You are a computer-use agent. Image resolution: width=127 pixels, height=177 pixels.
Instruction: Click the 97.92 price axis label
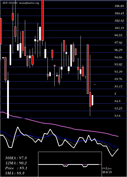click(x=118, y=43)
